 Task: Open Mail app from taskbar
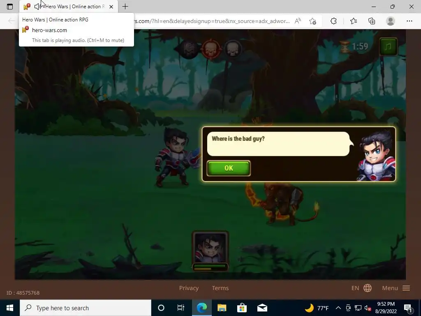pyautogui.click(x=262, y=308)
